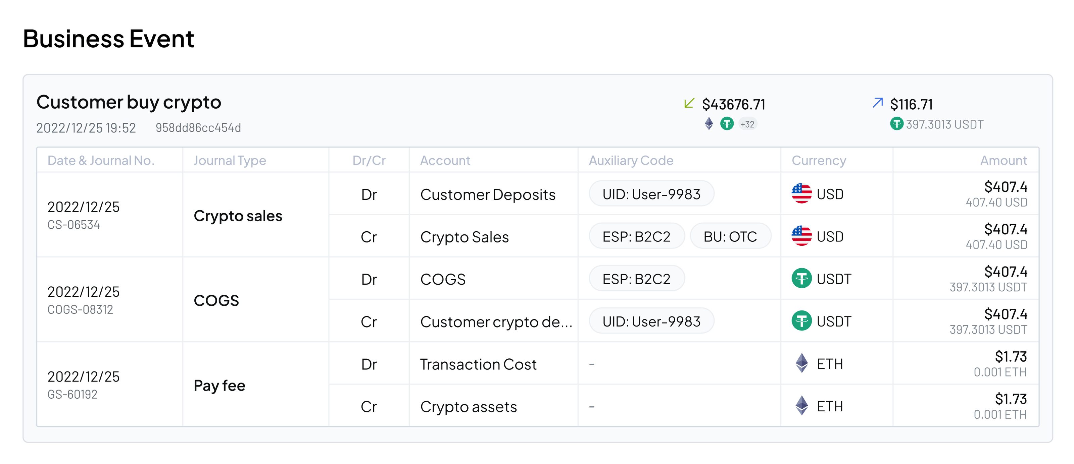Click the blue outflow arrow beside $116.71

(x=877, y=103)
